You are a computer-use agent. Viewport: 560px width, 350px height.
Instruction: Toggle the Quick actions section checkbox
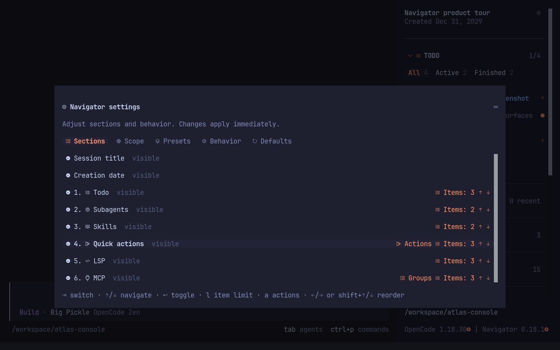pyautogui.click(x=68, y=244)
